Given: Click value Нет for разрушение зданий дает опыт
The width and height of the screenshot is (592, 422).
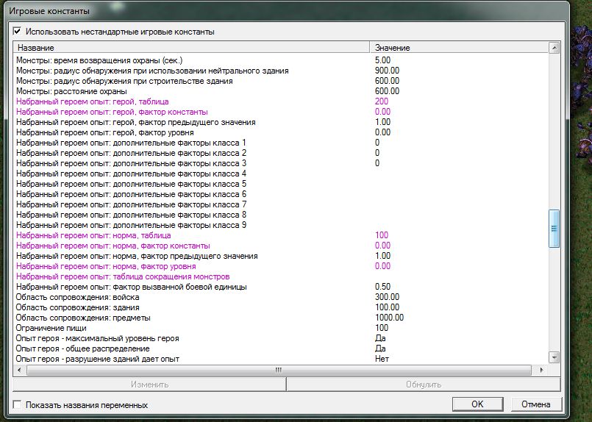Looking at the screenshot, I should point(382,359).
